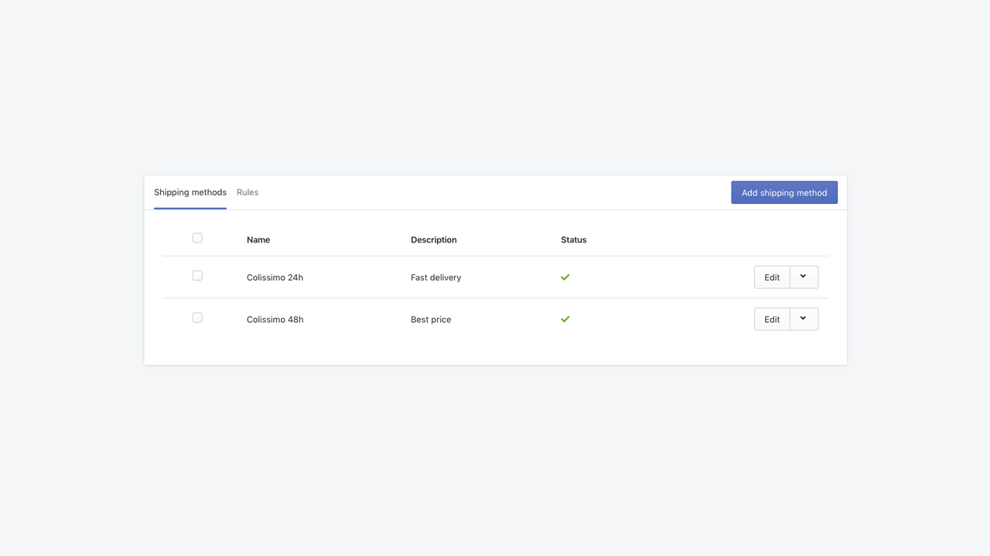Click the Name column header

(258, 239)
